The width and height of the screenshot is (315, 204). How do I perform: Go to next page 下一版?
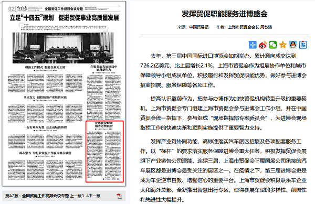(94, 196)
